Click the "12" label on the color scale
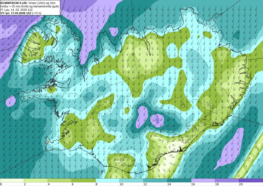This screenshot has width=263, height=186. (x=145, y=184)
